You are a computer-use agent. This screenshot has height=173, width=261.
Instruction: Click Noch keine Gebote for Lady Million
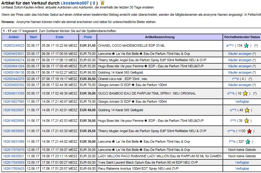pos(242,156)
